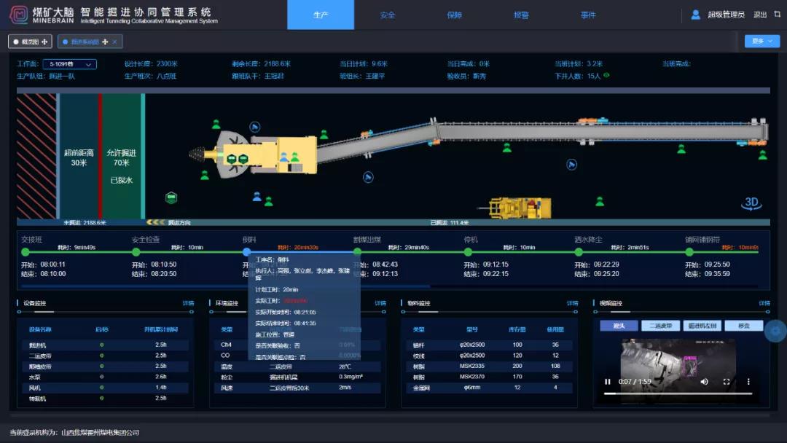This screenshot has width=787, height=443.
Task: Click green worker icon at far right of conveyor
Action: (763, 155)
